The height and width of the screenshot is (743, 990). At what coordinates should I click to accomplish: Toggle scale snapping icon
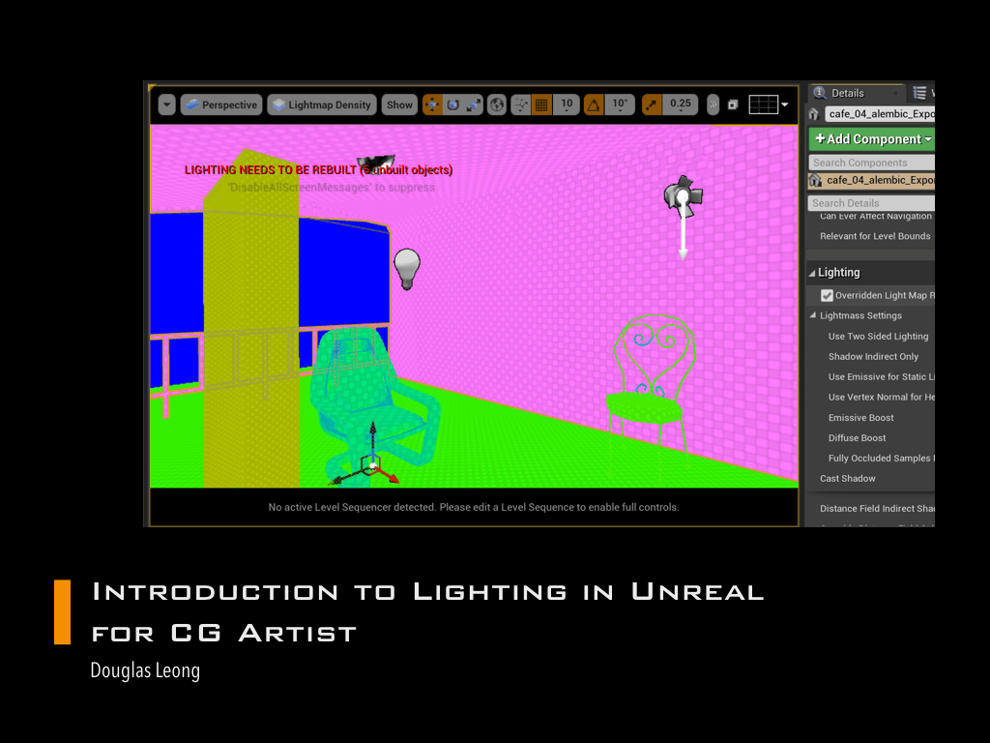652,104
